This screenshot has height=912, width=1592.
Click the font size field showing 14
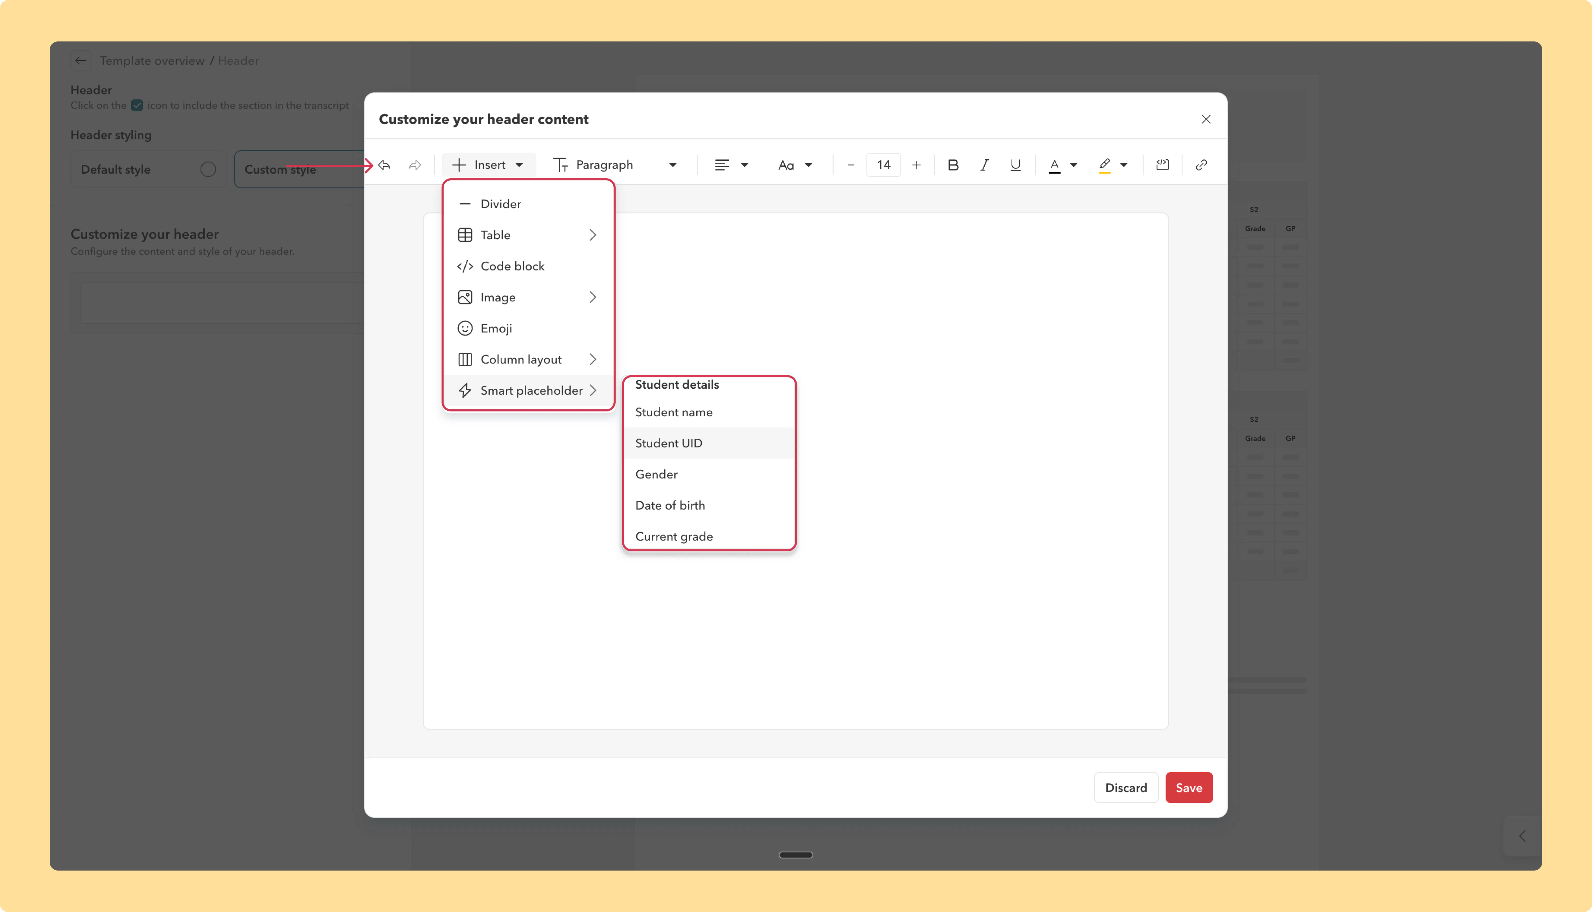[884, 165]
